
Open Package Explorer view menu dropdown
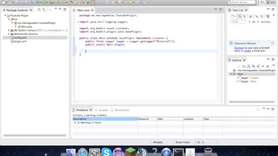56,9
